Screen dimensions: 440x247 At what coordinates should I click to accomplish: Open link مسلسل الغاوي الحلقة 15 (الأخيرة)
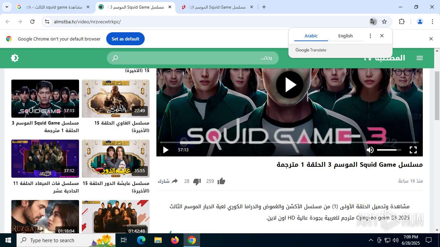tap(122, 127)
